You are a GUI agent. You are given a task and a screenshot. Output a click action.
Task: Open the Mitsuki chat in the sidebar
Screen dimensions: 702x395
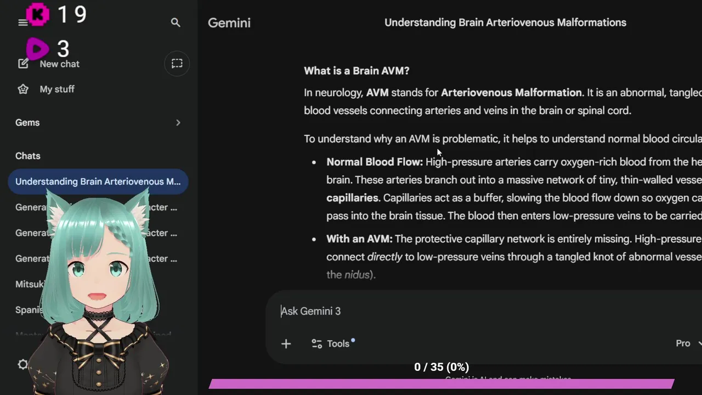tap(30, 284)
